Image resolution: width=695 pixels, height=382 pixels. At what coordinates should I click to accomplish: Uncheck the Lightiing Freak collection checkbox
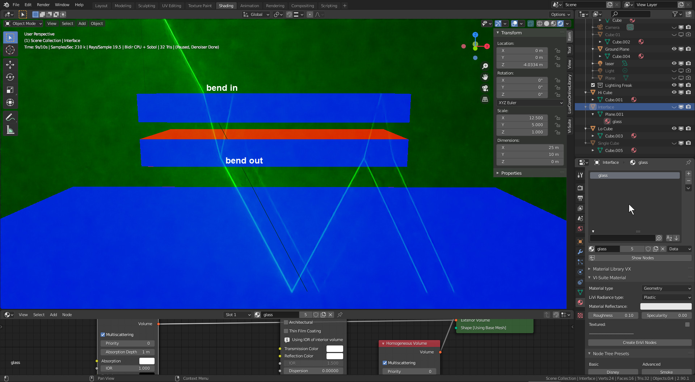click(x=593, y=85)
